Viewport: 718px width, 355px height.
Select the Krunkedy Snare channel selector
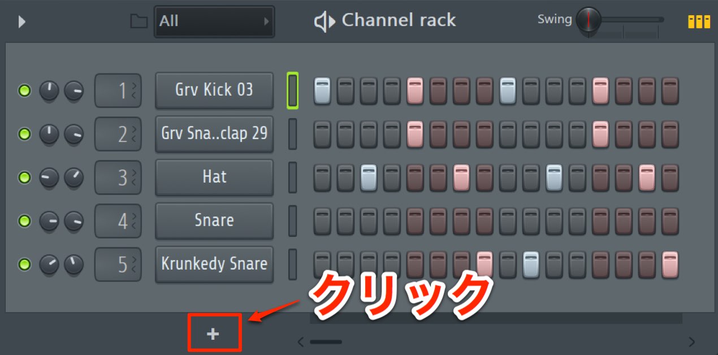[x=292, y=264]
